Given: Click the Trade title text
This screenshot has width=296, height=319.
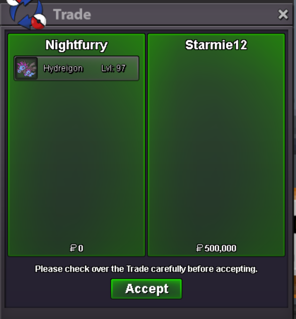Looking at the screenshot, I should tap(72, 15).
